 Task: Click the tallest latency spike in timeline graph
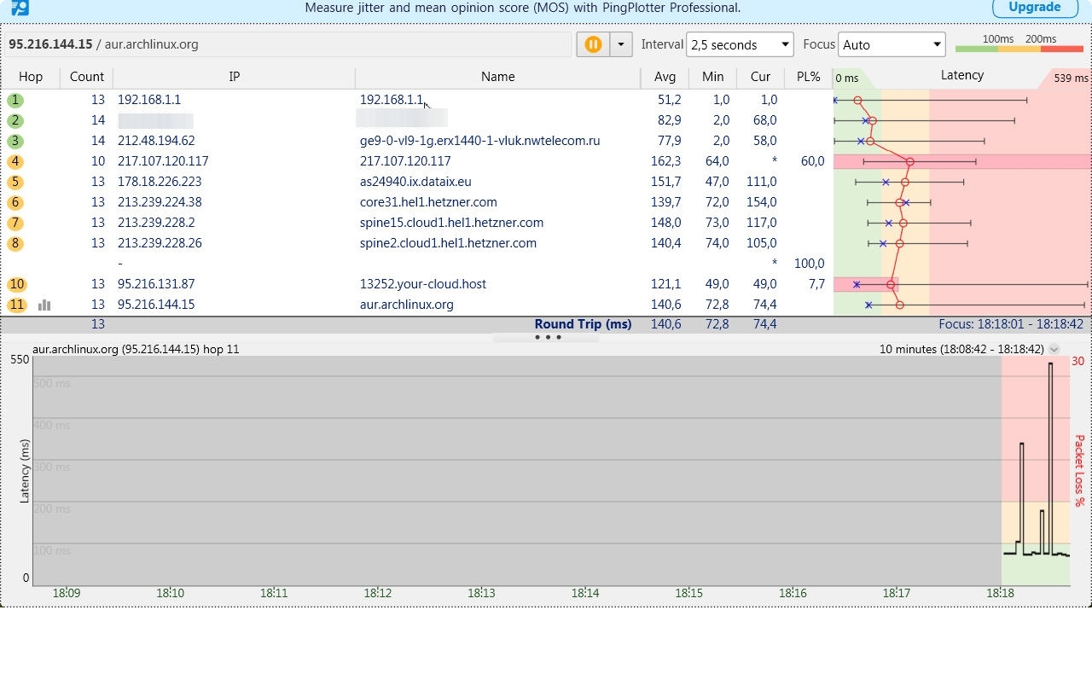pyautogui.click(x=1050, y=367)
